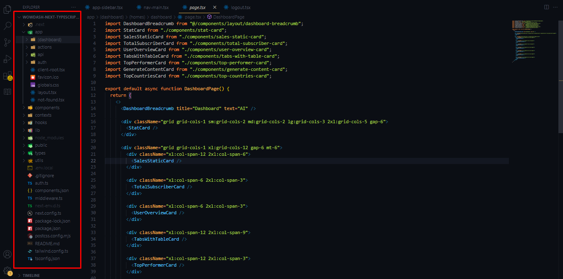This screenshot has width=563, height=279.
Task: Open More Actions ellipsis in the editor toolbar
Action: tap(555, 7)
